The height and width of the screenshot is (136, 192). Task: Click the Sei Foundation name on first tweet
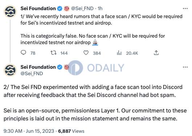click(38, 8)
